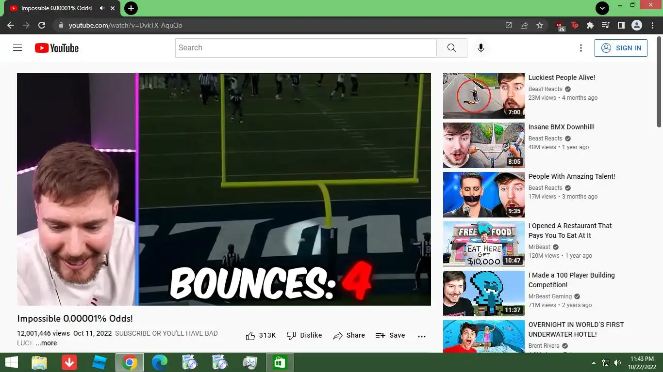
Task: Save video to playlist
Action: (x=390, y=336)
